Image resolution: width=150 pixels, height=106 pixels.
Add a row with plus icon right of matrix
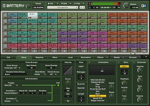click(148, 50)
